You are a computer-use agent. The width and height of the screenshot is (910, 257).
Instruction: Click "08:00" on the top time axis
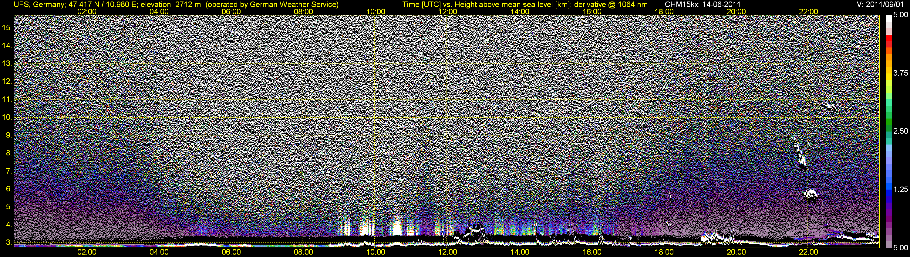(x=303, y=11)
